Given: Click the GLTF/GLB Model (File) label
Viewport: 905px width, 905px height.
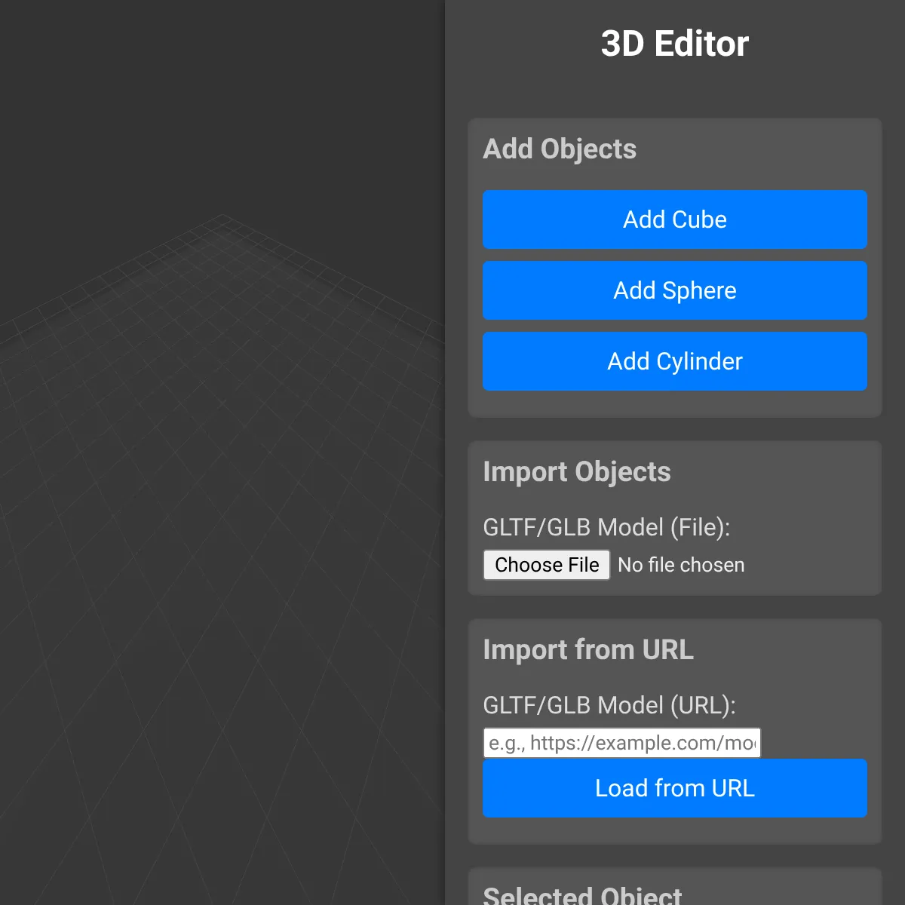Looking at the screenshot, I should click(606, 527).
